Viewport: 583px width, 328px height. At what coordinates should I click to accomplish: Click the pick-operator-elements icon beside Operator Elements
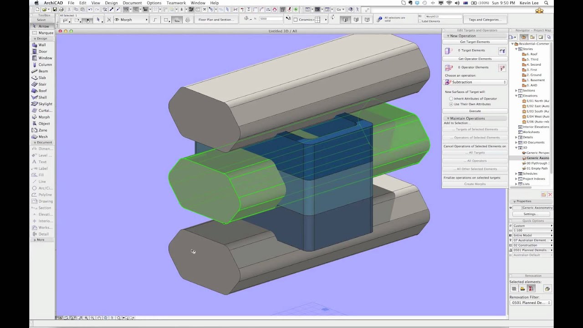[502, 68]
